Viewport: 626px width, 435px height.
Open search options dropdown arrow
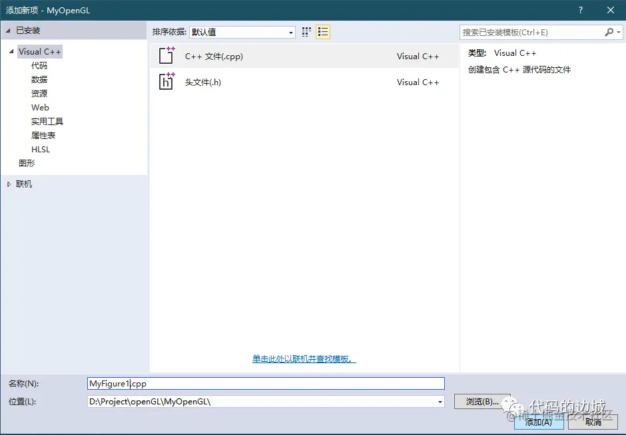(619, 33)
